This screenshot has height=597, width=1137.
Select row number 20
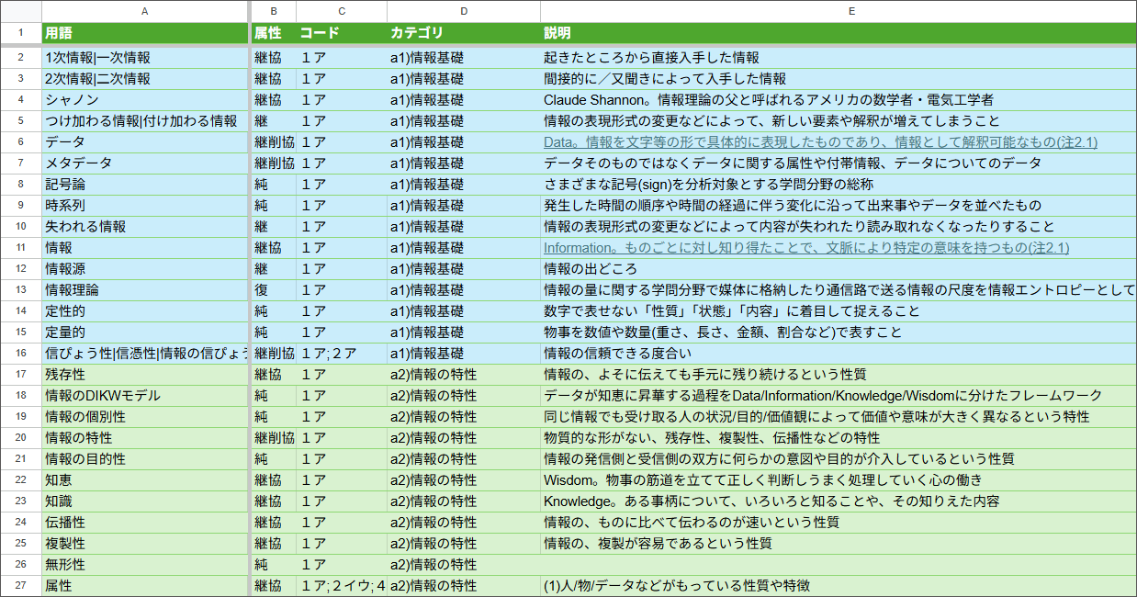[20, 438]
